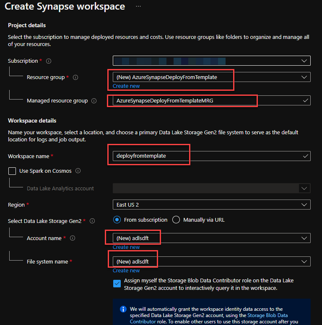Open the Data Lake Analytics account dropdown
This screenshot has height=325, width=322.
click(x=212, y=188)
